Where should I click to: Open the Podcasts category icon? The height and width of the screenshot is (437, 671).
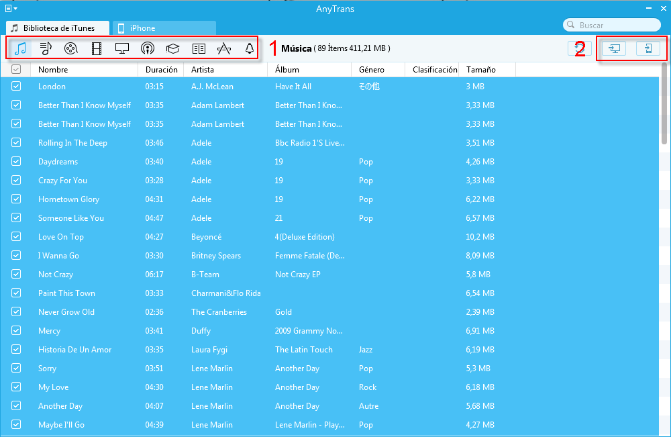click(148, 48)
